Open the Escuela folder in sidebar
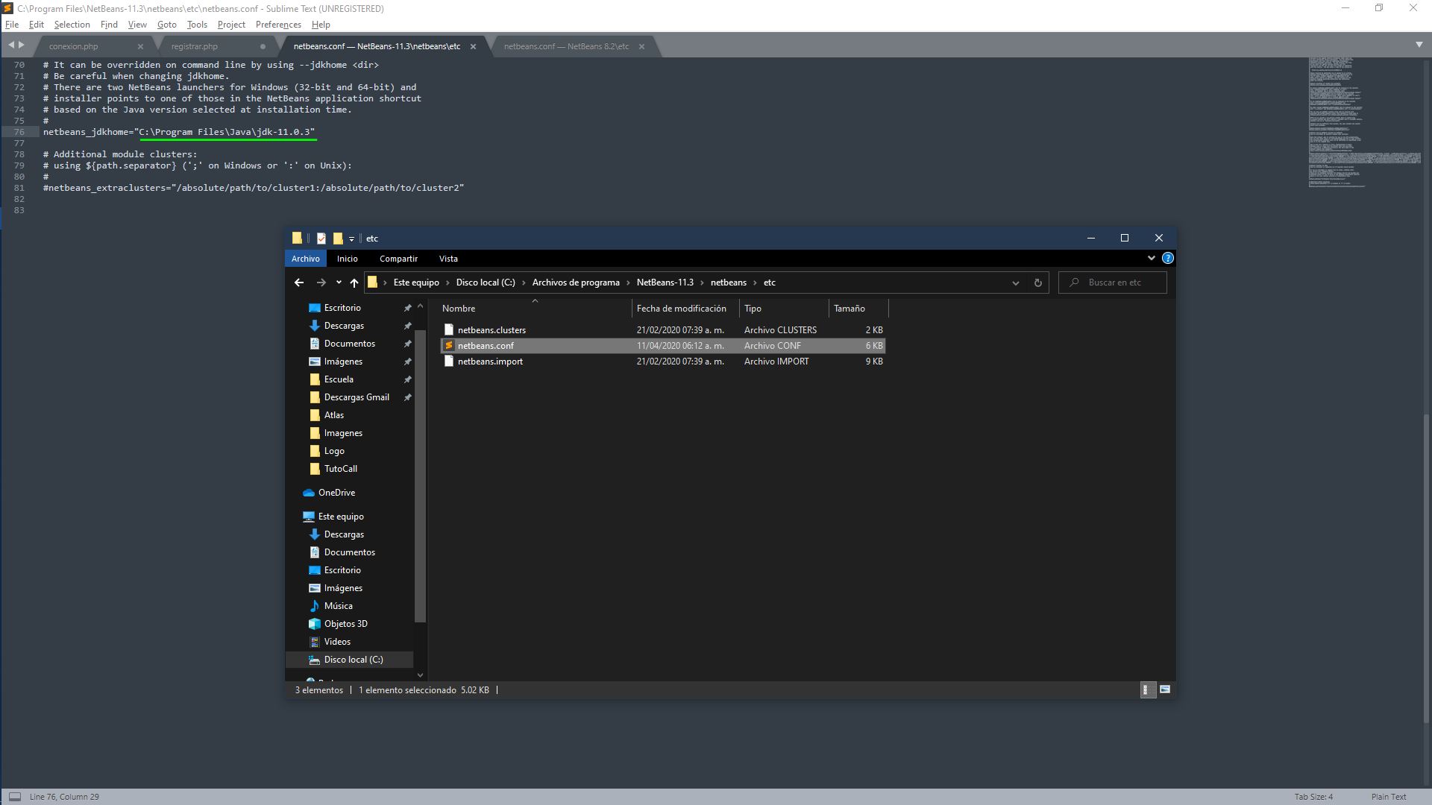The width and height of the screenshot is (1432, 805). (x=339, y=379)
